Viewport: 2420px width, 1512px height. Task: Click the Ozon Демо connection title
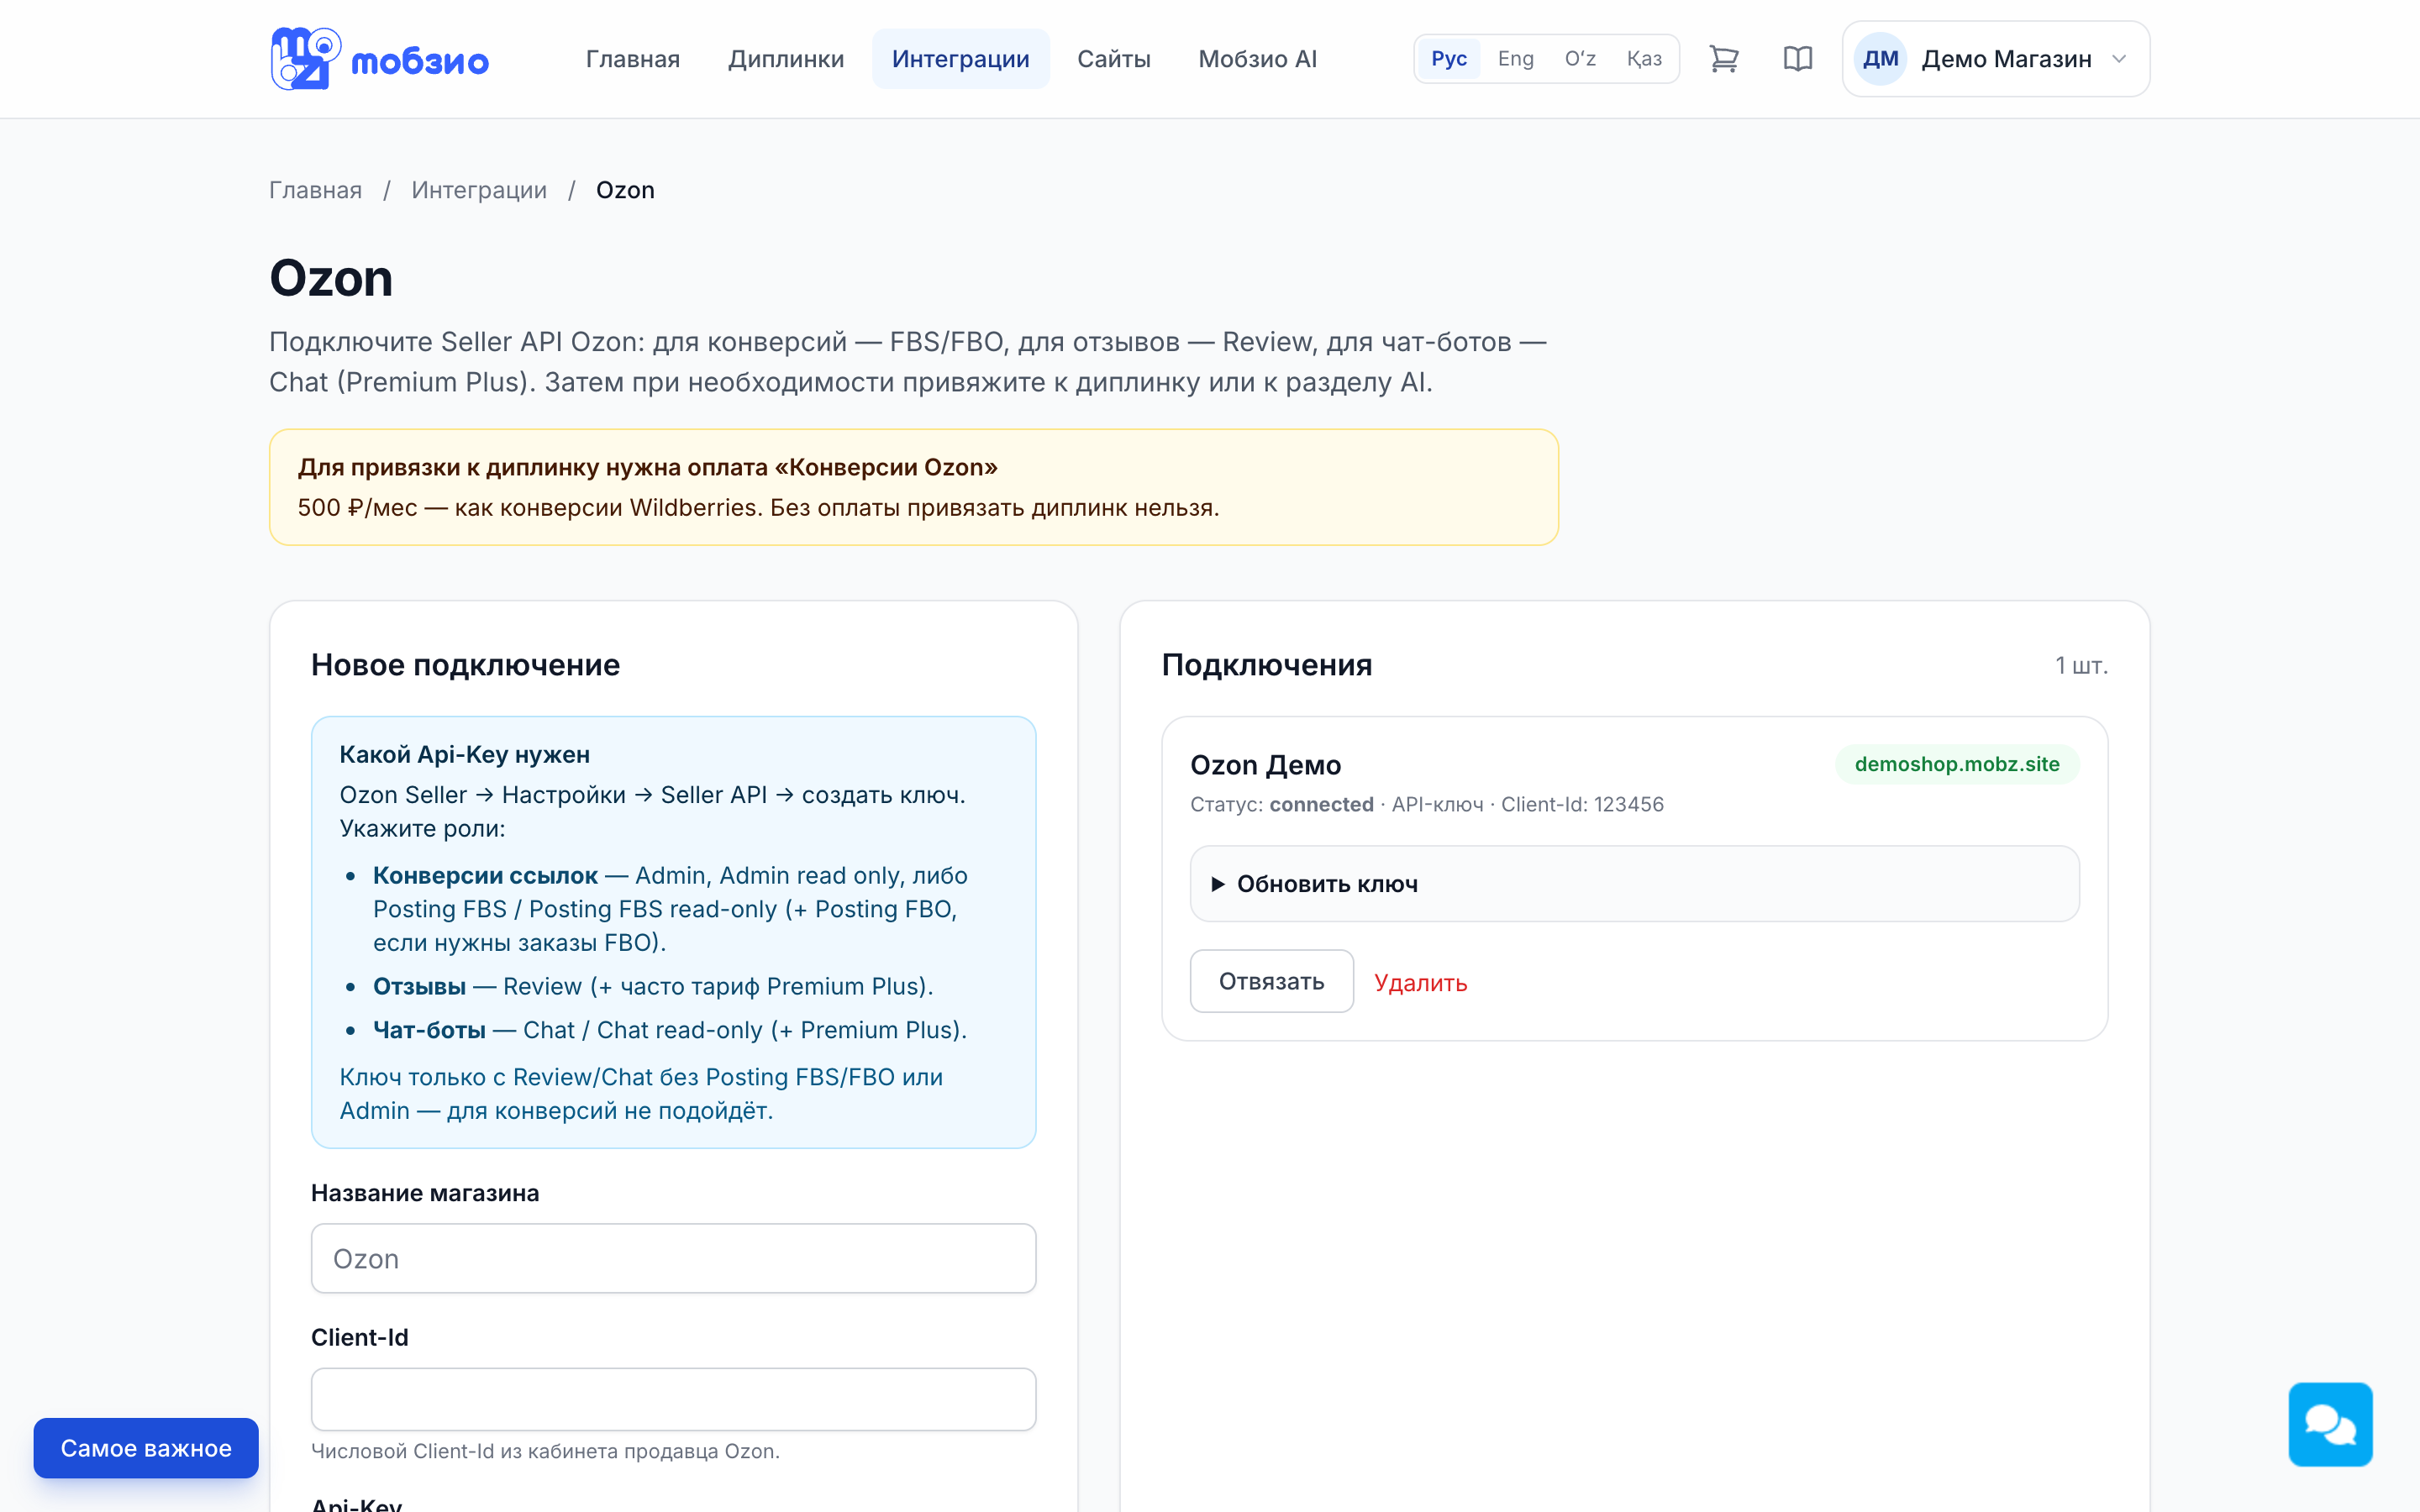[x=1265, y=765]
